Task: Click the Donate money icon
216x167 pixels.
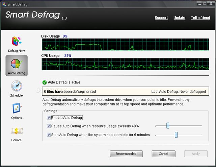Action: tap(17, 131)
